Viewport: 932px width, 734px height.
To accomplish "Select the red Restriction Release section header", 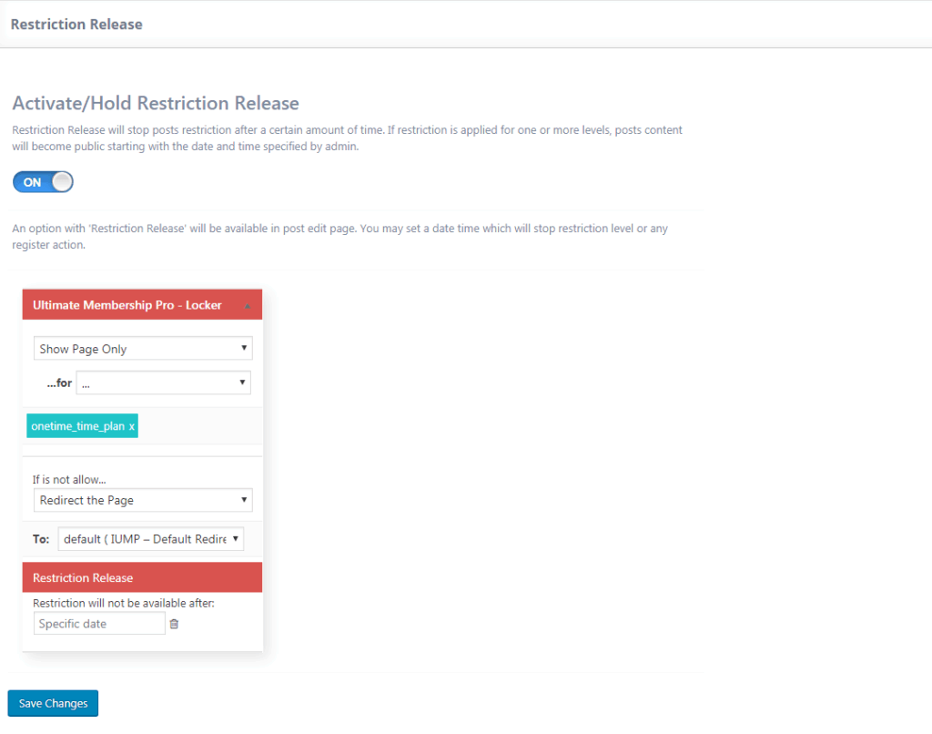I will (x=83, y=577).
